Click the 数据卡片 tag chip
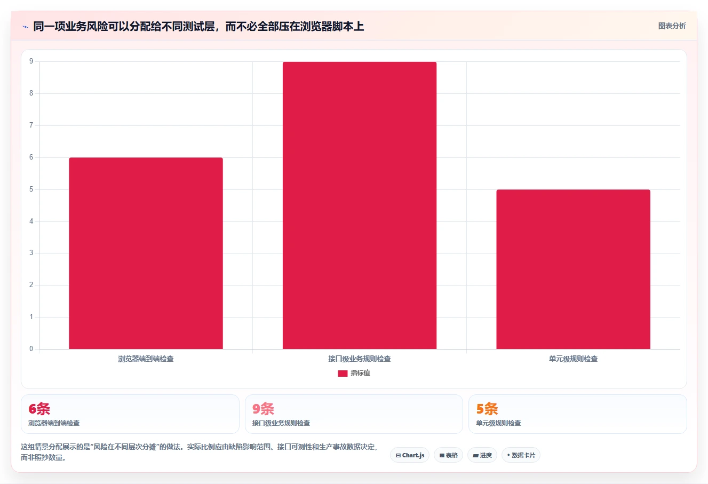The image size is (708, 484). coord(521,455)
